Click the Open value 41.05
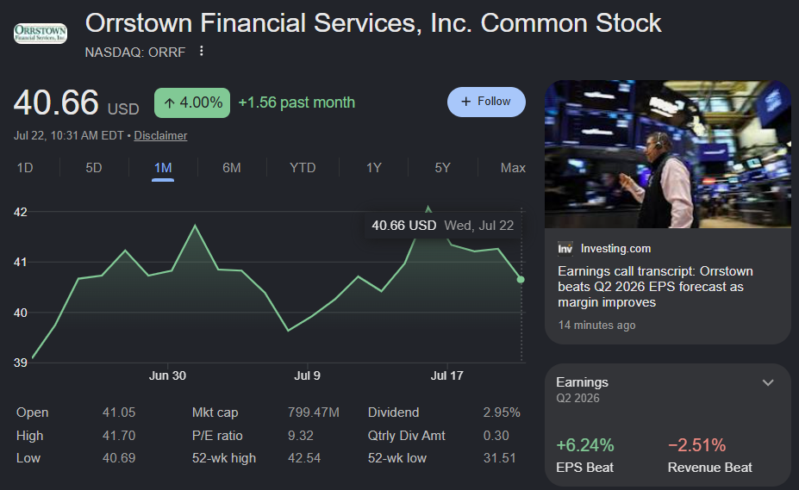The image size is (799, 490). 119,412
